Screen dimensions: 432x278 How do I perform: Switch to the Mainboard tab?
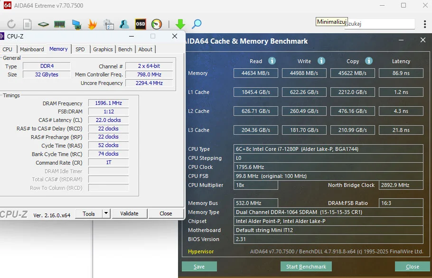coord(32,49)
